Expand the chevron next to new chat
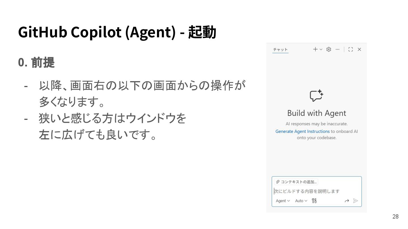This screenshot has height=229, width=408. pos(321,49)
